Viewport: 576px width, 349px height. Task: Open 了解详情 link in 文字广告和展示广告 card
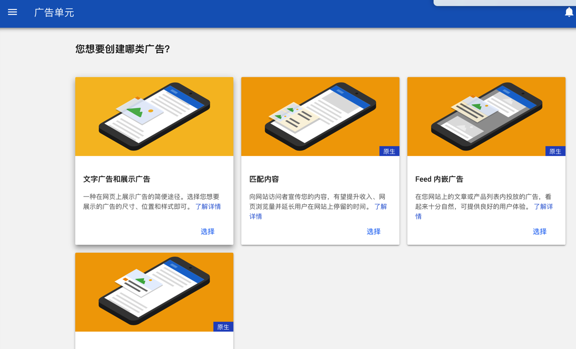point(208,206)
